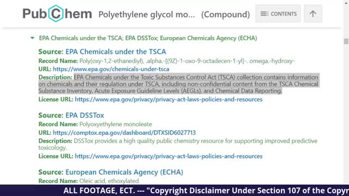Viewport: 349px width, 196px height.
Task: Click the hamburger lines icon beside CONTENTS
Action: click(x=264, y=14)
